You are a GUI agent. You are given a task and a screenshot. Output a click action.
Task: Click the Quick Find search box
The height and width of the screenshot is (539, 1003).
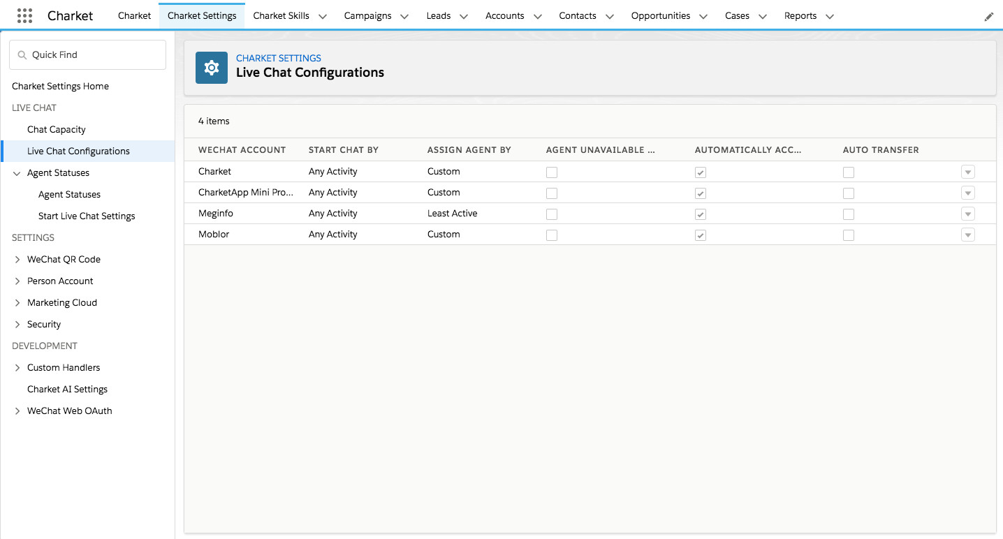[x=88, y=54]
